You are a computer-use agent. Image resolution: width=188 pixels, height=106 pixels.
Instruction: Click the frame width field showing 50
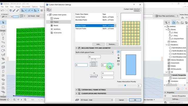coord(94,57)
